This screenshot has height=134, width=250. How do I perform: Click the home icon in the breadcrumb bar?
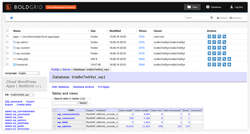coord(12,18)
